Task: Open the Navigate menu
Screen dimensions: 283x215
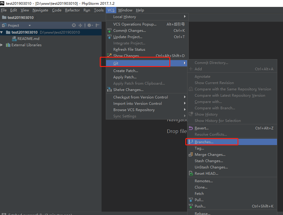Action: [40, 10]
